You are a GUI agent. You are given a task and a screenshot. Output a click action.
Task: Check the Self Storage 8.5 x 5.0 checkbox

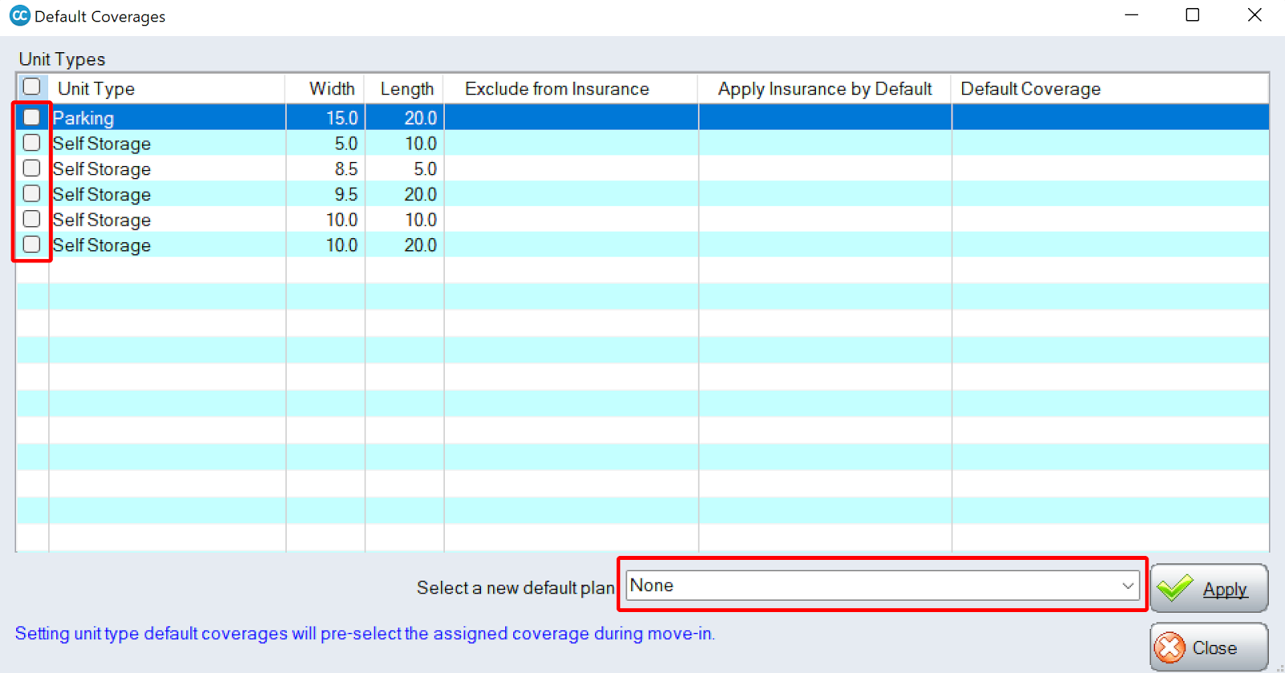click(x=31, y=168)
